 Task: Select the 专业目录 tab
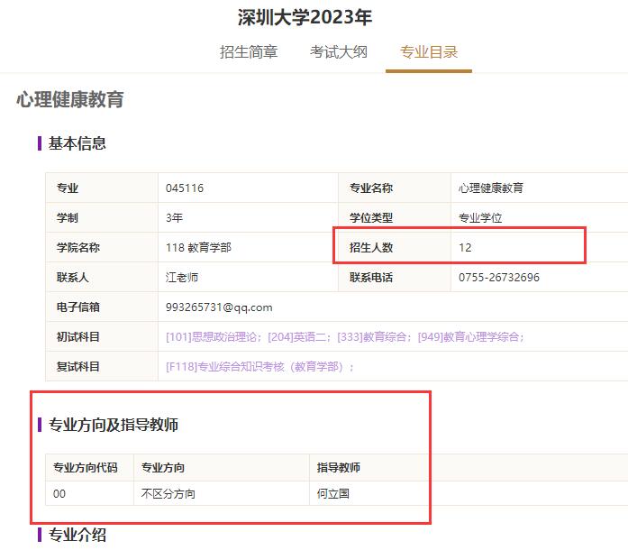(429, 52)
